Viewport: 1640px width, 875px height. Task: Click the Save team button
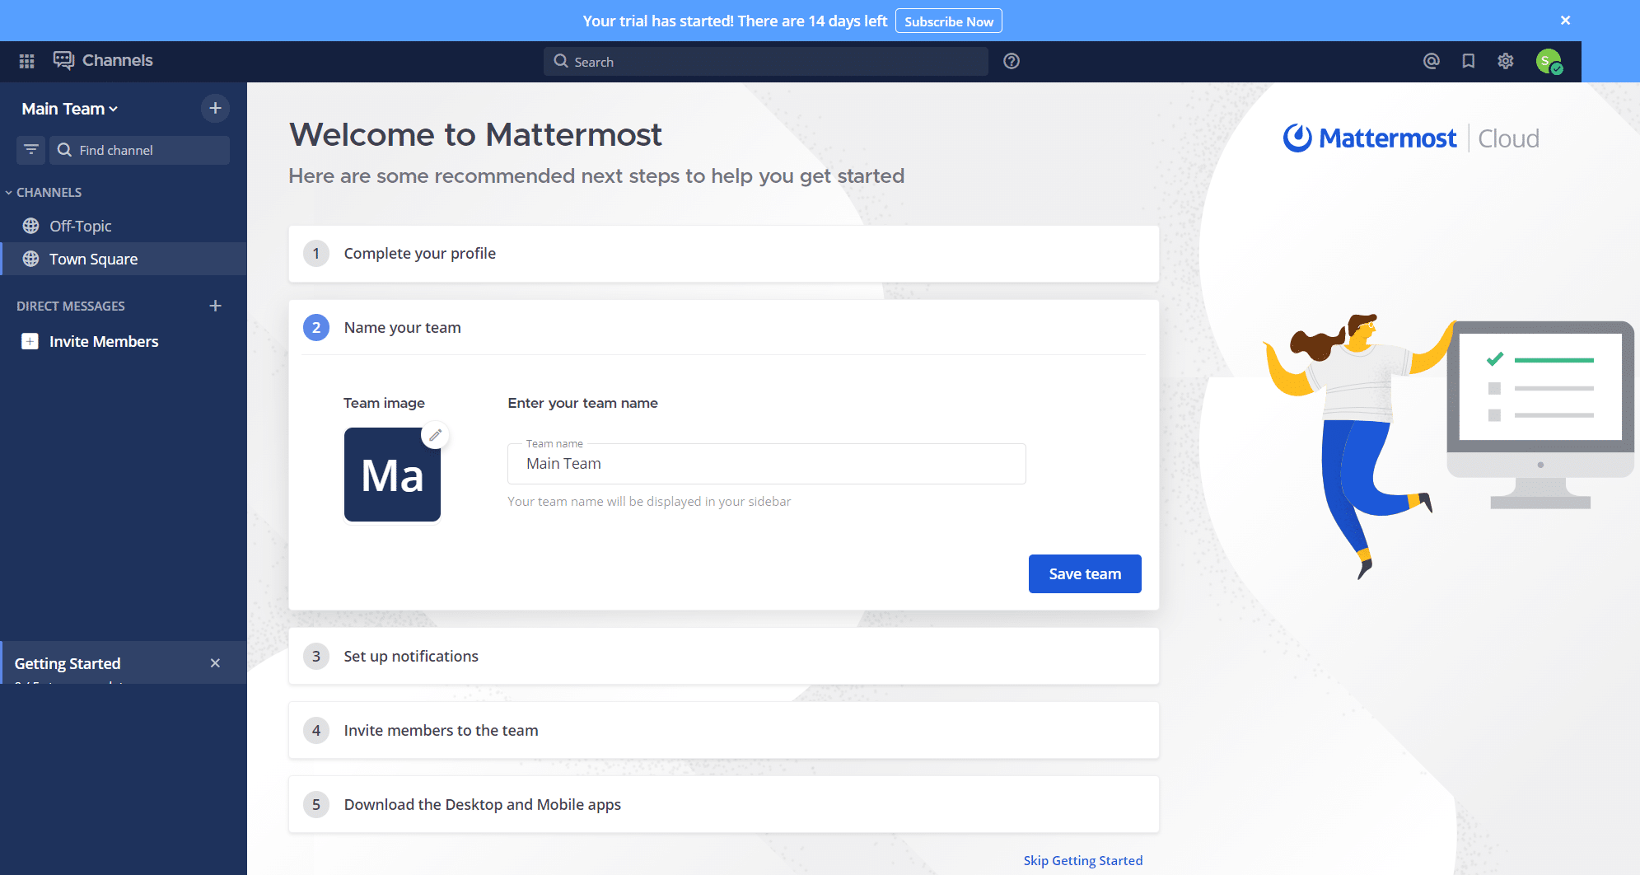pos(1085,574)
